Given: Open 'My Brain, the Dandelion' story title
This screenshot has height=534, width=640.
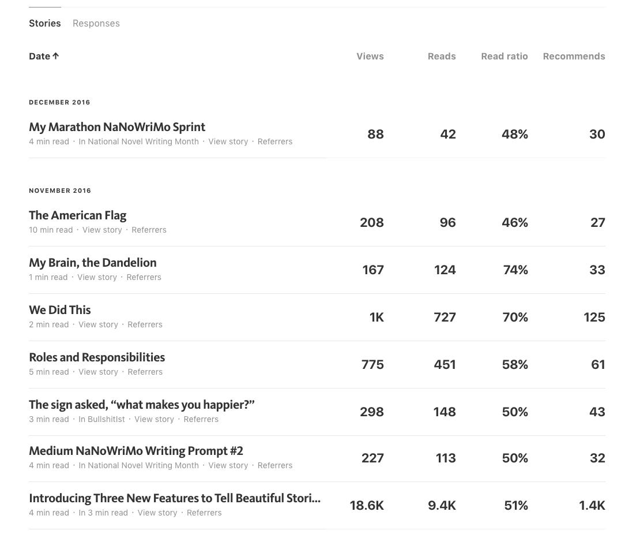Looking at the screenshot, I should tap(93, 263).
